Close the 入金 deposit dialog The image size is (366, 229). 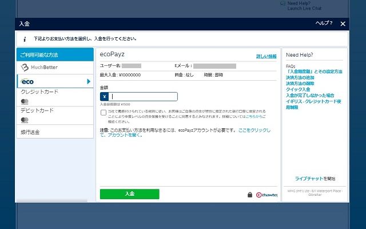pyautogui.click(x=343, y=24)
